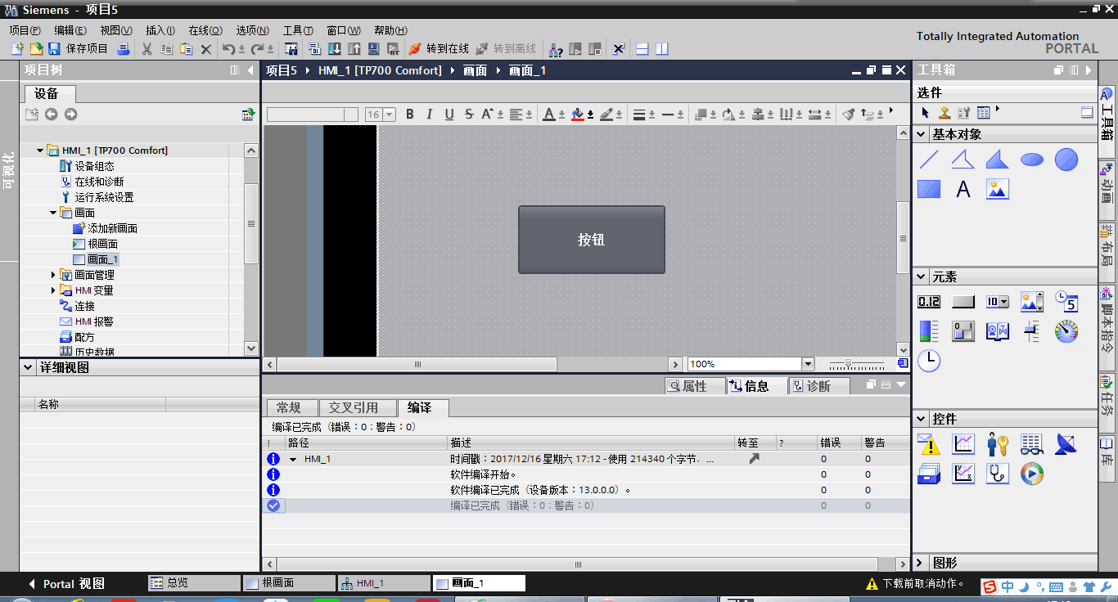Viewport: 1118px width, 602px height.
Task: Toggle italic text formatting
Action: pyautogui.click(x=430, y=115)
